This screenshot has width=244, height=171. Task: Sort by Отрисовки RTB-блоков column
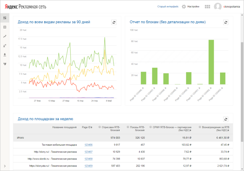coord(111,129)
